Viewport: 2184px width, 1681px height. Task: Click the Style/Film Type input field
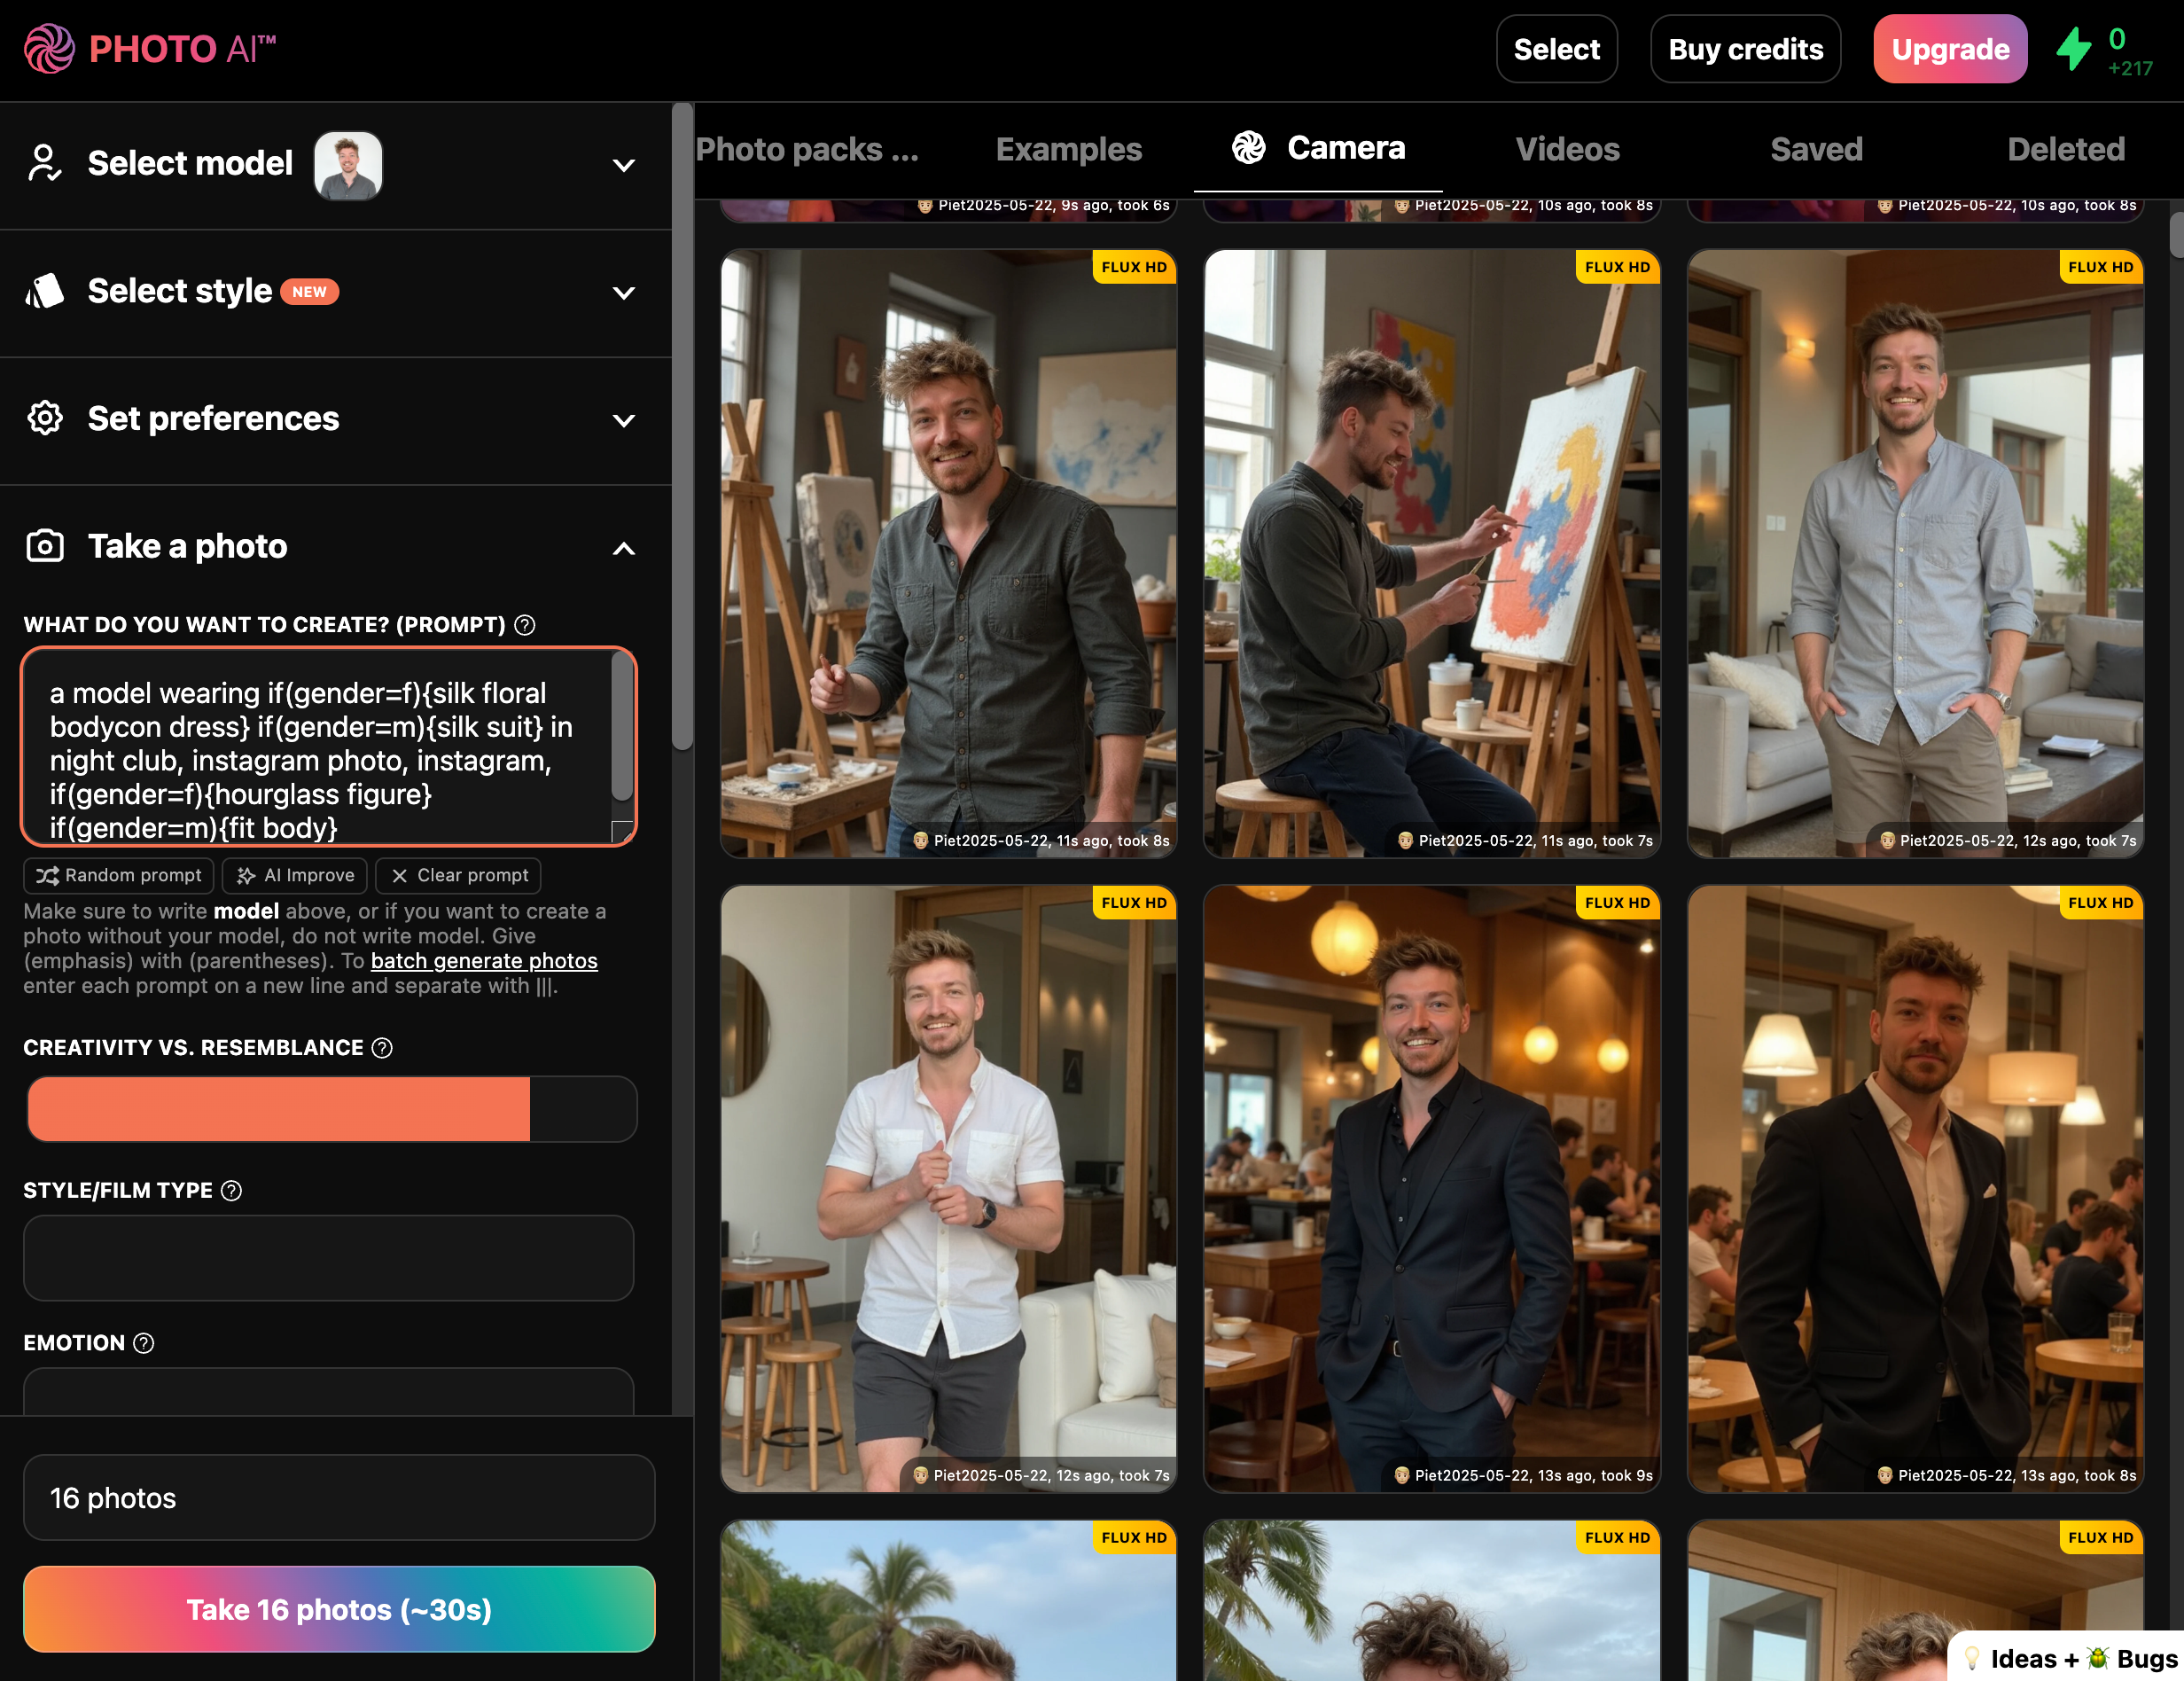(x=328, y=1258)
